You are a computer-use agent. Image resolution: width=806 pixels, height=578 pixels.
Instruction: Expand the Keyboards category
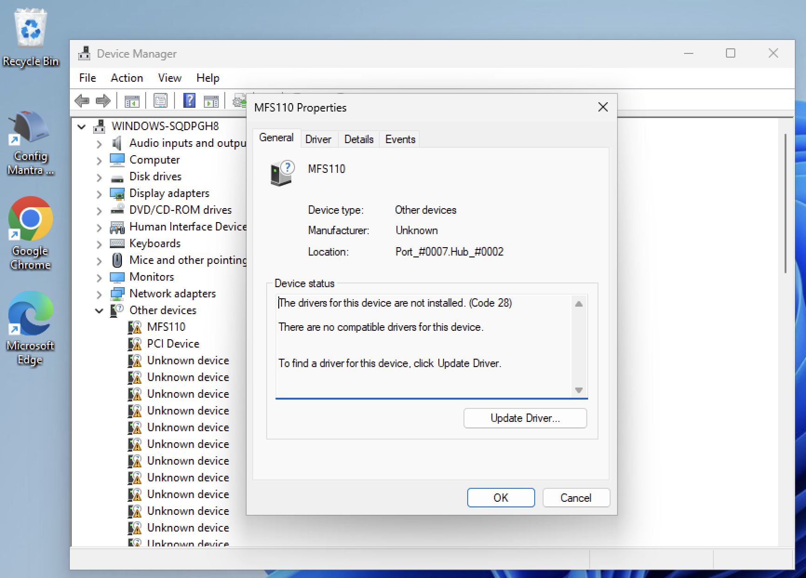click(x=99, y=244)
